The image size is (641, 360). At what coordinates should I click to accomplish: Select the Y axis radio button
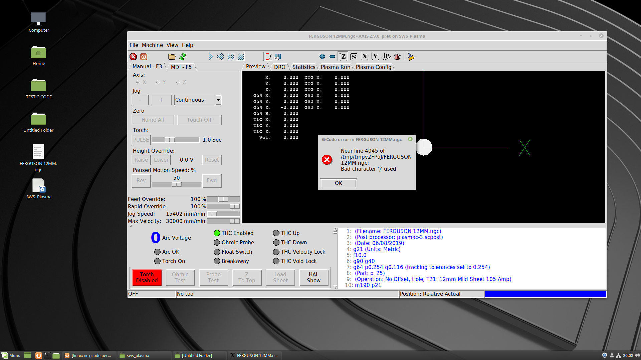click(x=158, y=82)
